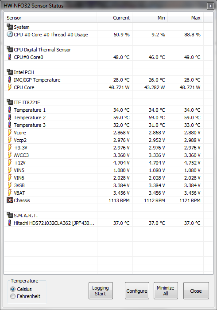Open the Configure dialog
Image resolution: width=217 pixels, height=310 pixels.
coord(137,290)
